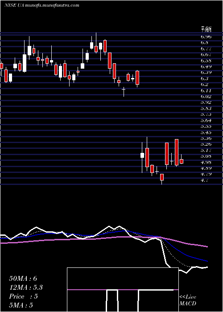This screenshot has height=312, width=223.
Task: Click the 4.98 price axis label
Action: coord(206,162)
